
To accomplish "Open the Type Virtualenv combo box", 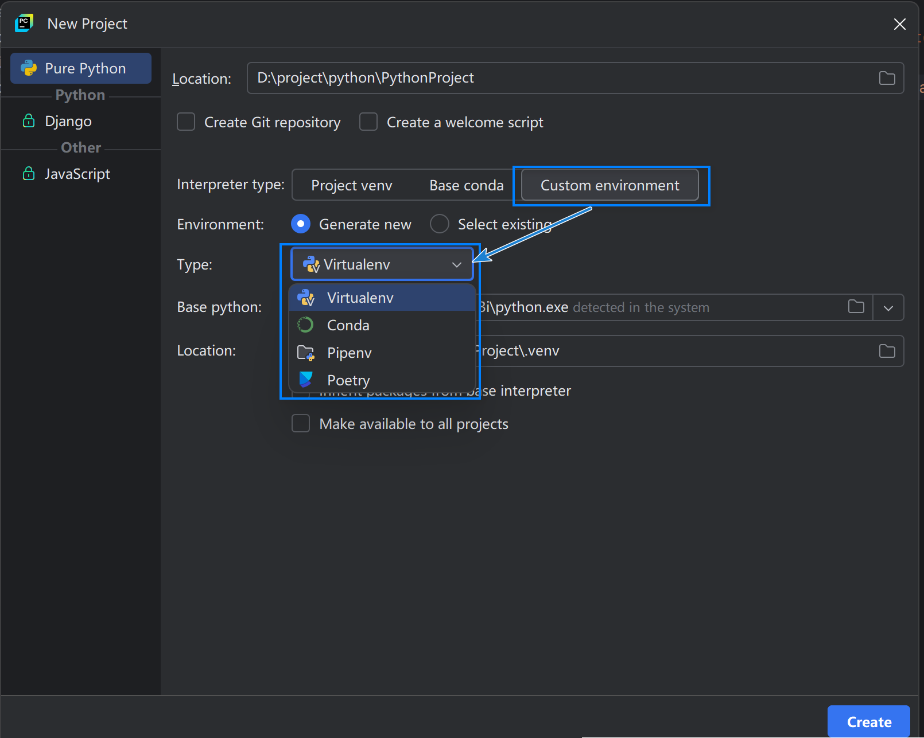I will point(382,264).
